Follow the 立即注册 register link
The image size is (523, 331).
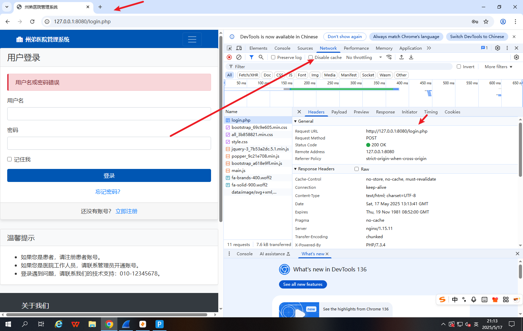pyautogui.click(x=126, y=211)
